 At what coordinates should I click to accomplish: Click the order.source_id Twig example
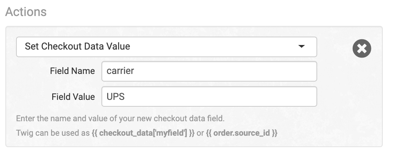coord(242,133)
